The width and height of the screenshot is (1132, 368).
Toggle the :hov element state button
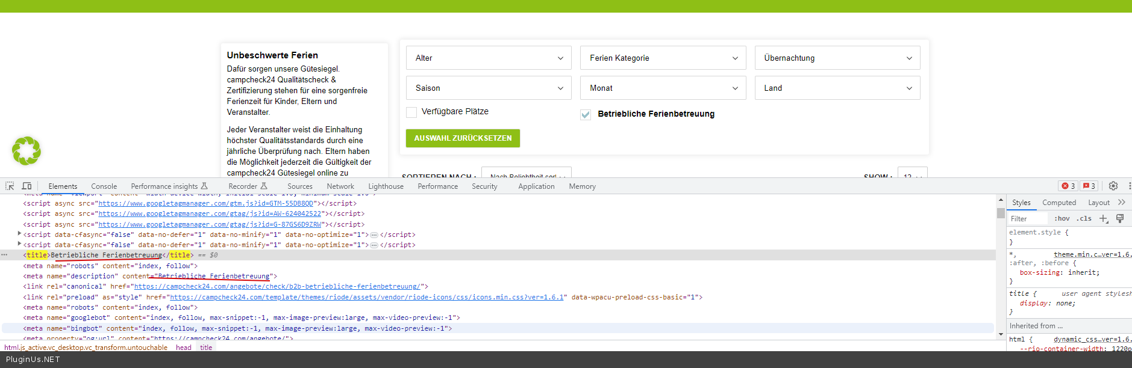coord(1062,218)
